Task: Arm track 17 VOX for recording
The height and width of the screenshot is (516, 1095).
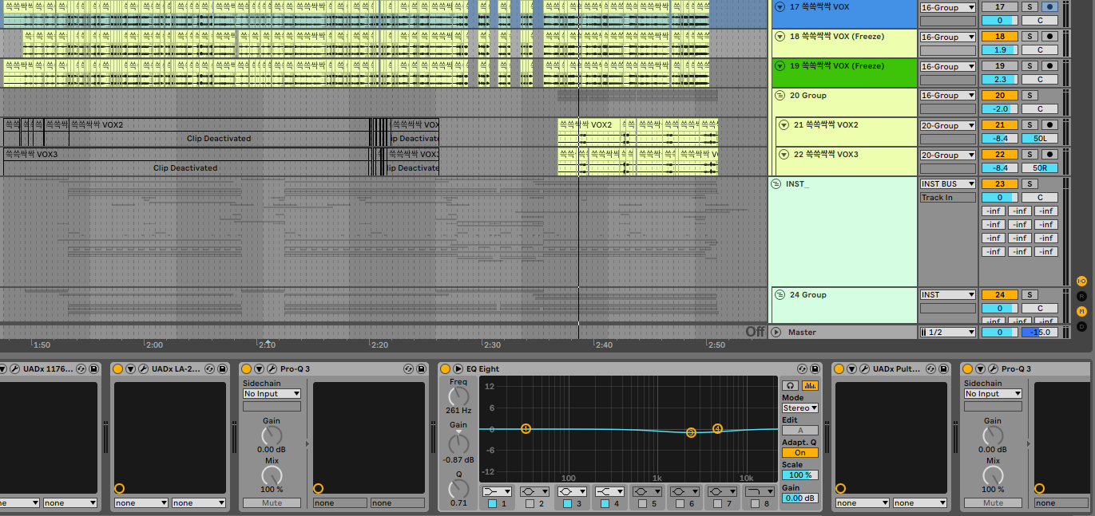Action: coord(1049,7)
